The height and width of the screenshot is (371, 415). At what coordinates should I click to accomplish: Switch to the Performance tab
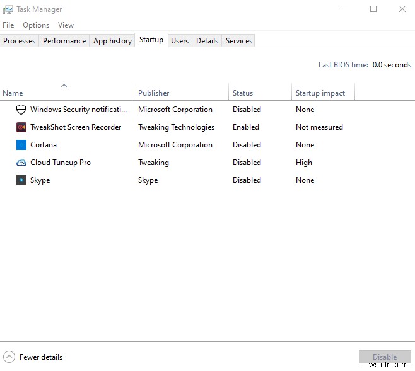click(64, 41)
